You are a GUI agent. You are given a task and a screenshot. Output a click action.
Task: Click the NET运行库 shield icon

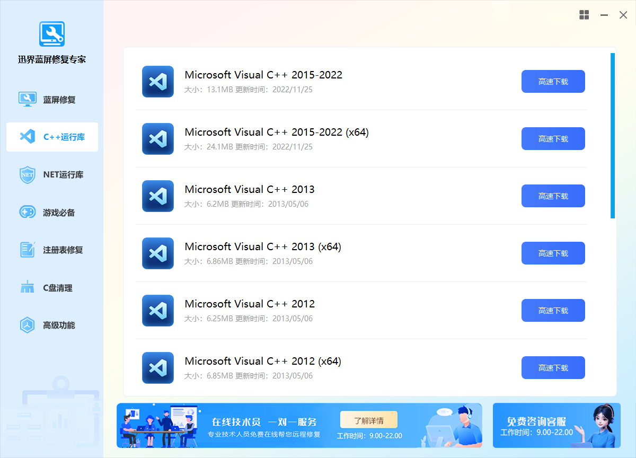[x=27, y=175]
